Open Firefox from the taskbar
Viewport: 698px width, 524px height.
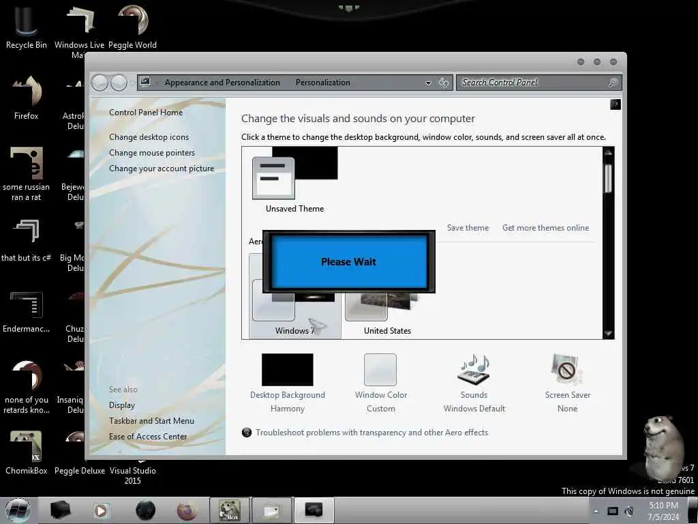(x=187, y=510)
